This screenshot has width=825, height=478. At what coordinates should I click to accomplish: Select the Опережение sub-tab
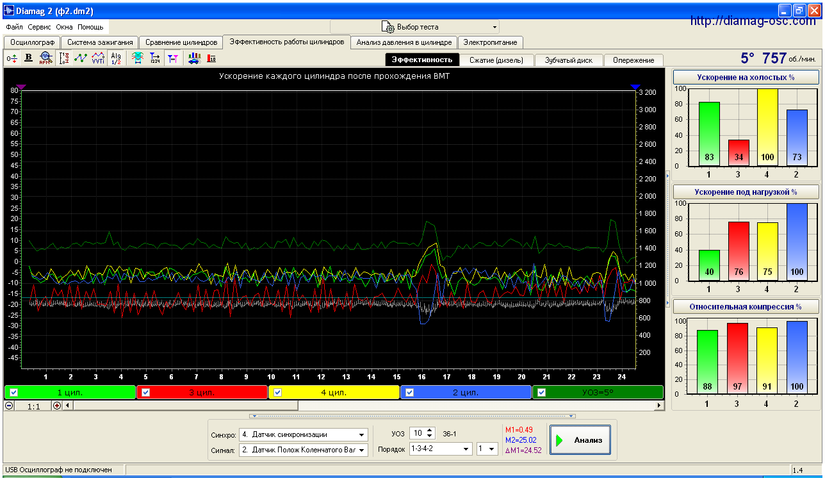coord(633,60)
